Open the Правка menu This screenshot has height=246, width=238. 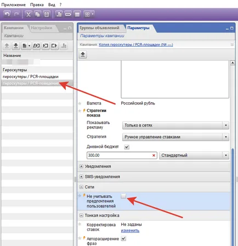tap(37, 5)
